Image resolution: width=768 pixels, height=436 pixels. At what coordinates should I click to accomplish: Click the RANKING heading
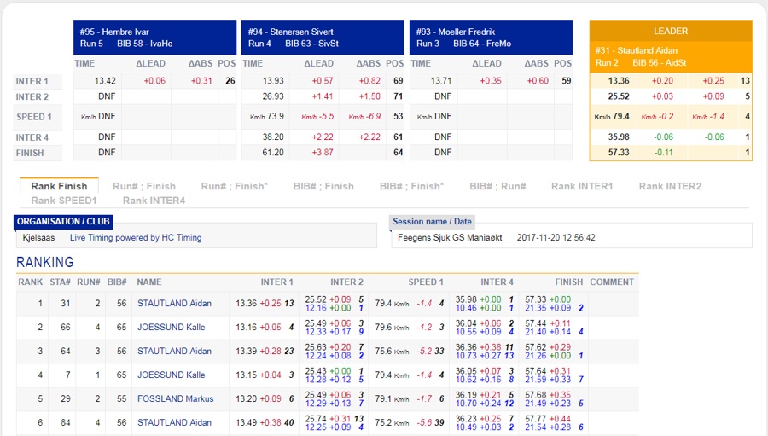pyautogui.click(x=45, y=262)
